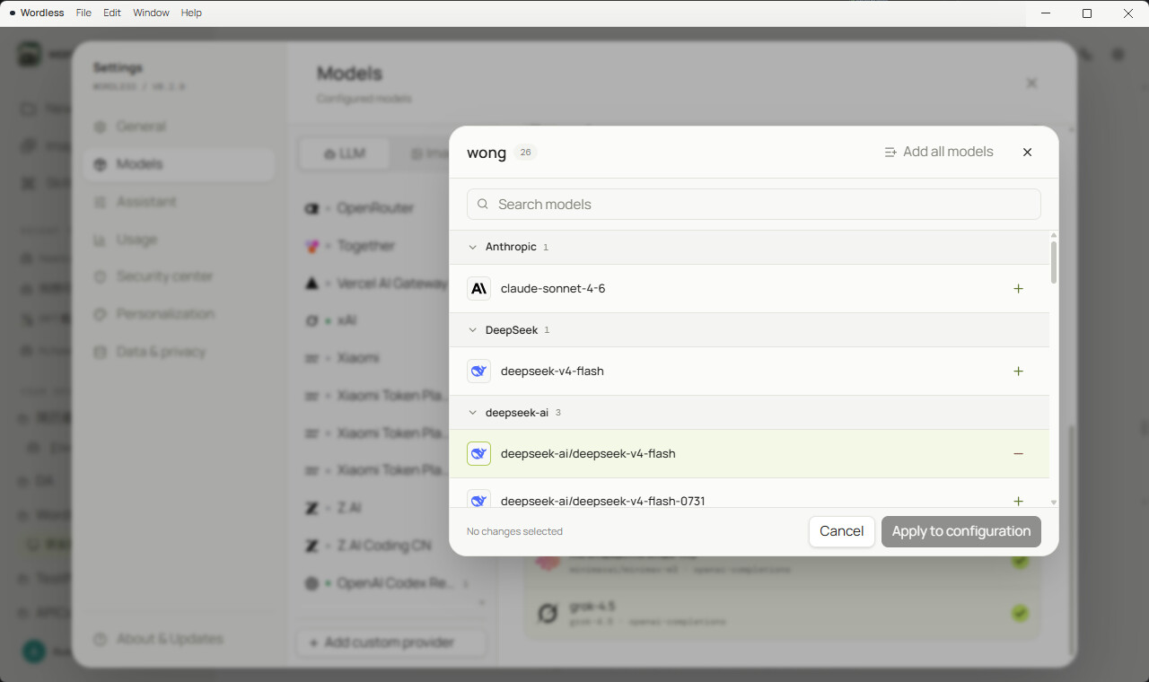Viewport: 1149px width, 682px height.
Task: Remove deepseek-ai/deepseek-v4-flash using the minus icon
Action: [1018, 454]
